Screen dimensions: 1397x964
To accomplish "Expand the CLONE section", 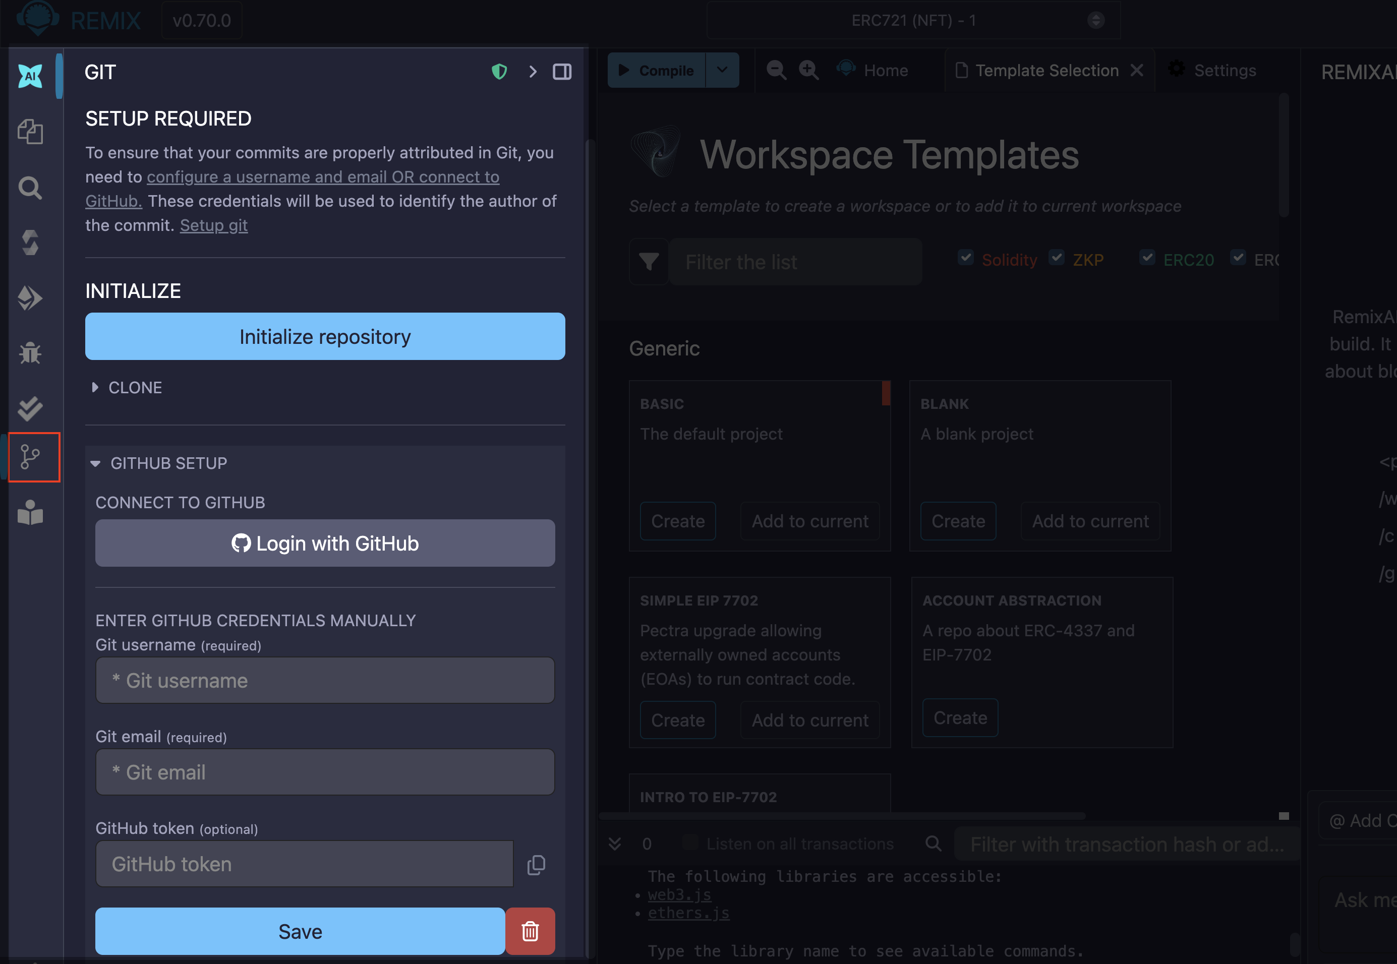I will pos(126,387).
